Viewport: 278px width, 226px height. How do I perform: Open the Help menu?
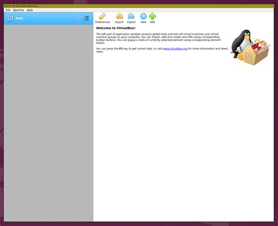pos(30,10)
